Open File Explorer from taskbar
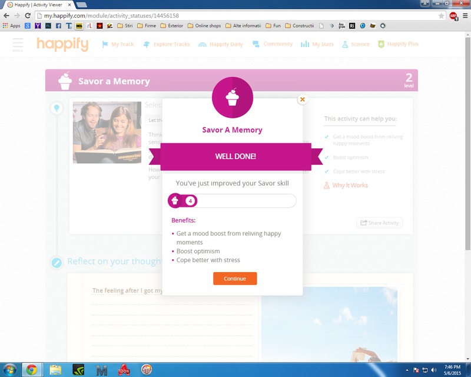Viewport: 471px width, 377px height. [55, 370]
